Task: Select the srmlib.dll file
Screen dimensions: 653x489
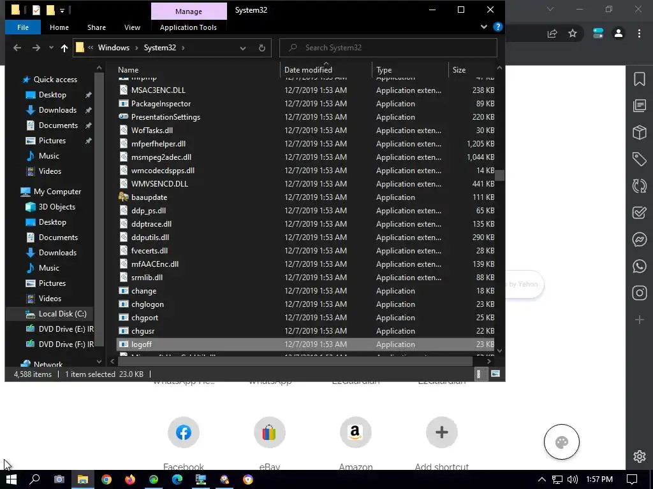Action: [147, 278]
